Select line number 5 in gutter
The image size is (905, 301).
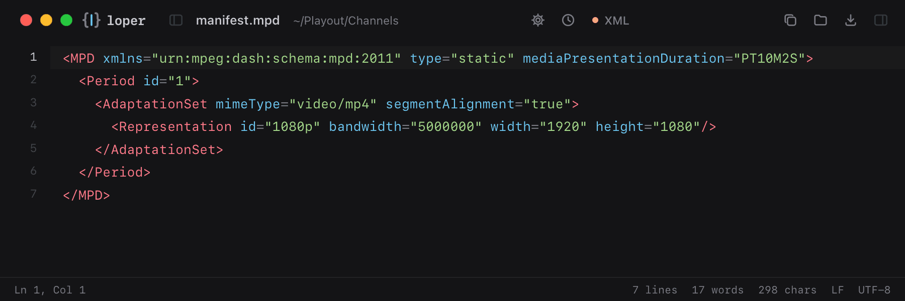(33, 148)
